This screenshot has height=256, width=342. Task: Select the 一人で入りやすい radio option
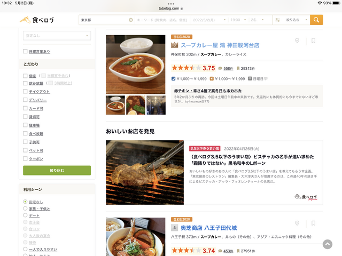click(25, 249)
